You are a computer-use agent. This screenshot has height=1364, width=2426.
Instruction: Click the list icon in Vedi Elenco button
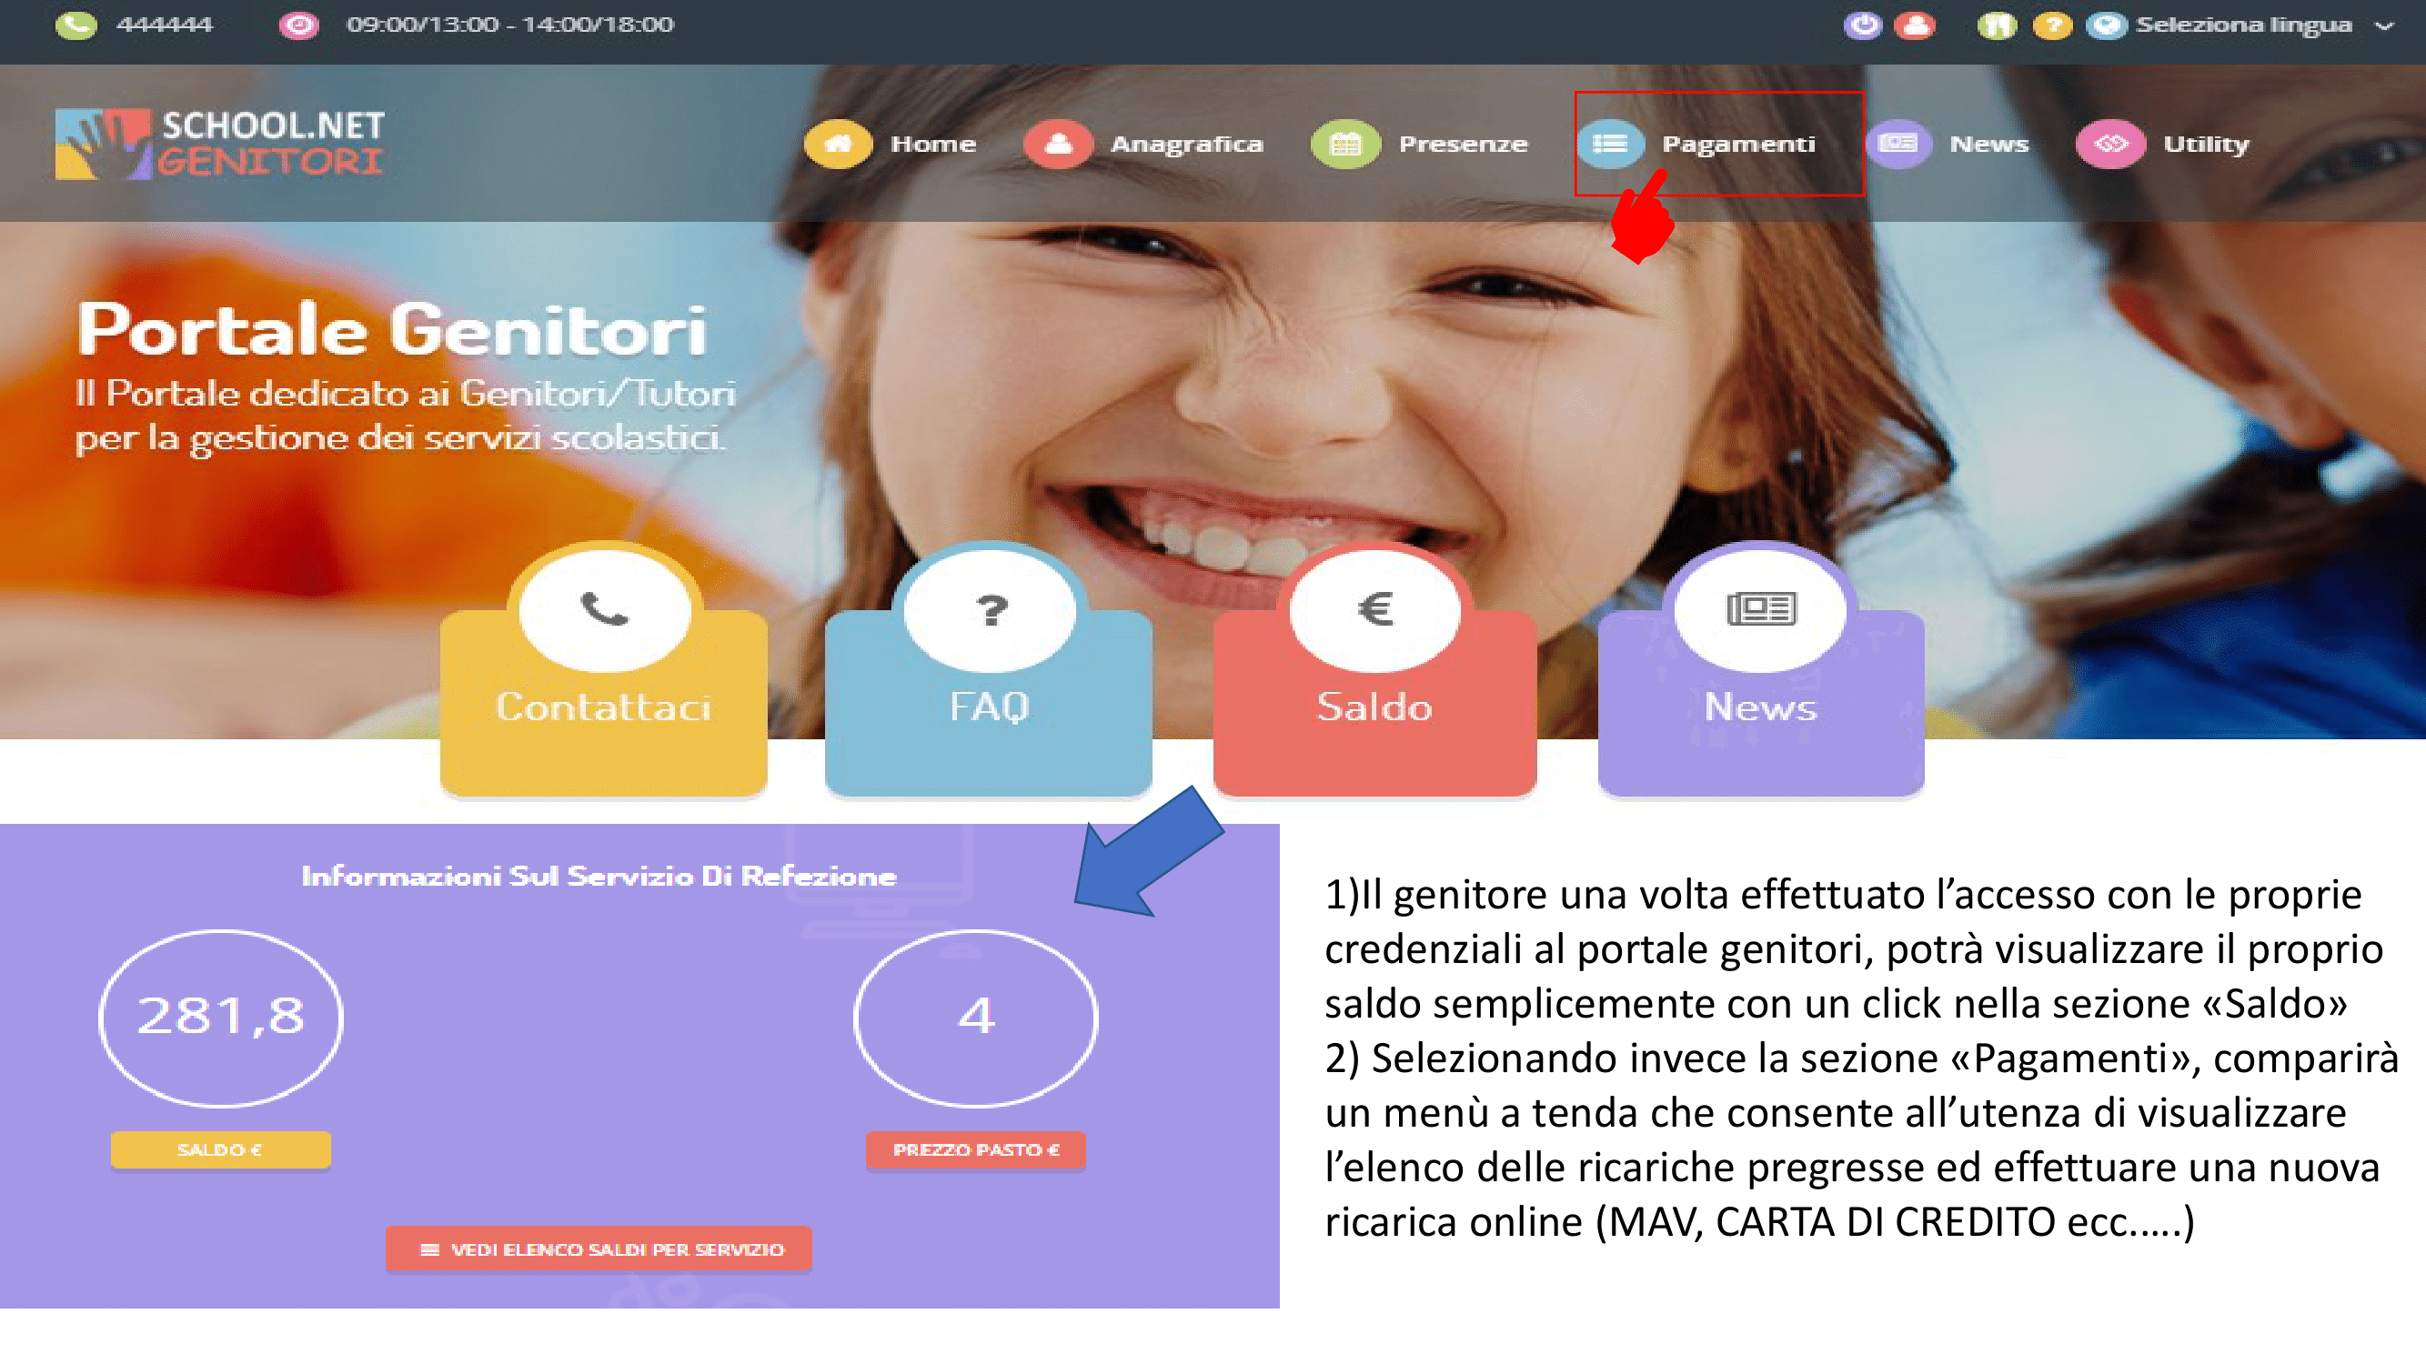click(429, 1249)
